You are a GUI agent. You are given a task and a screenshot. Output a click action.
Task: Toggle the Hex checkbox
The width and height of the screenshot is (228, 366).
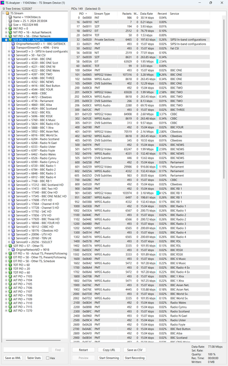(47, 358)
